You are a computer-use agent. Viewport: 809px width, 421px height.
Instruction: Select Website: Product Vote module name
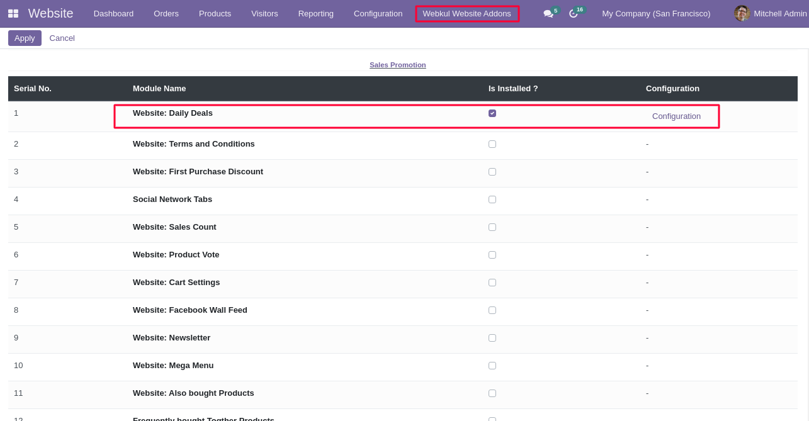[176, 254]
